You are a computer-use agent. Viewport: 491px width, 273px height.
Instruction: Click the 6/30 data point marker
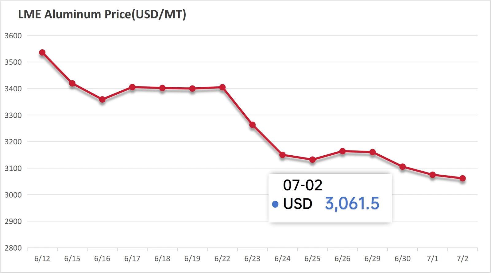403,167
